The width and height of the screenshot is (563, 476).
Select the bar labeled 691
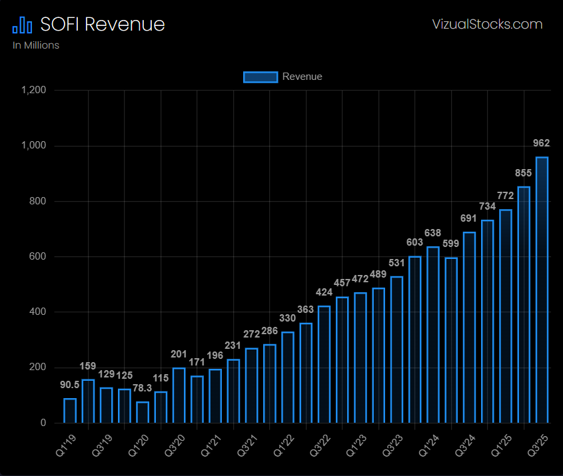469,327
